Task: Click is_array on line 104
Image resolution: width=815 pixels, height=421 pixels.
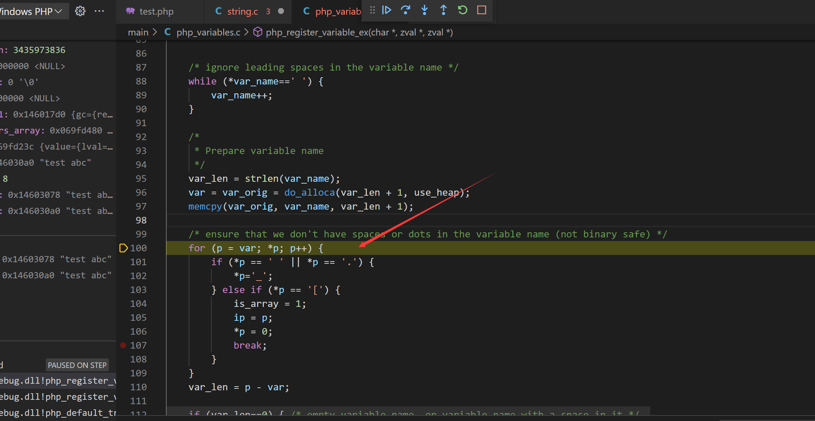Action: point(256,304)
